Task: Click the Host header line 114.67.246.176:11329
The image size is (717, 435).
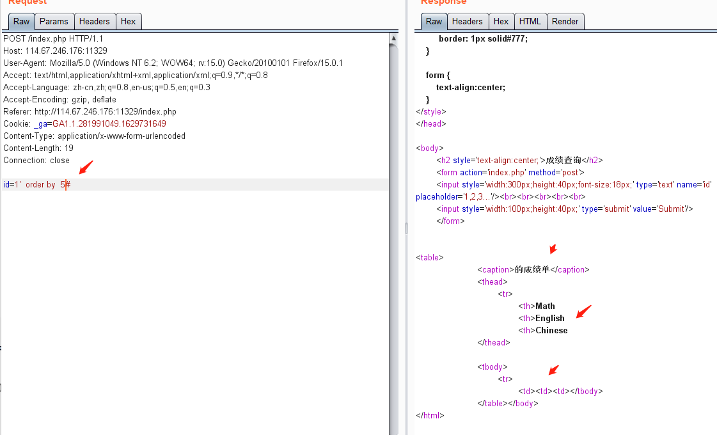Action: pyautogui.click(x=56, y=51)
